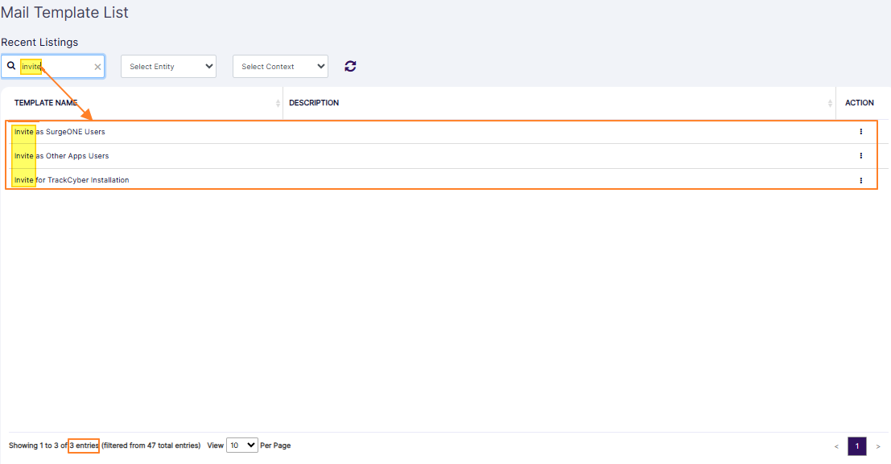Open the Select Entity dropdown
Image resolution: width=891 pixels, height=464 pixels.
pos(168,66)
